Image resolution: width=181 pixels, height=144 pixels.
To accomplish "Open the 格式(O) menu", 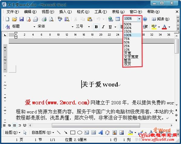I will click(x=83, y=12).
